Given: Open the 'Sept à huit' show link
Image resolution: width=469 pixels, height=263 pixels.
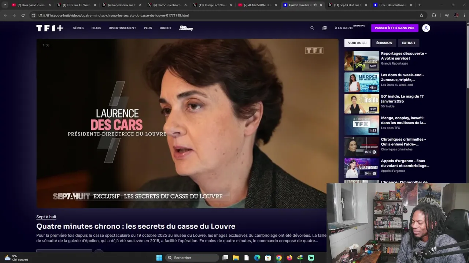Looking at the screenshot, I should pyautogui.click(x=46, y=217).
